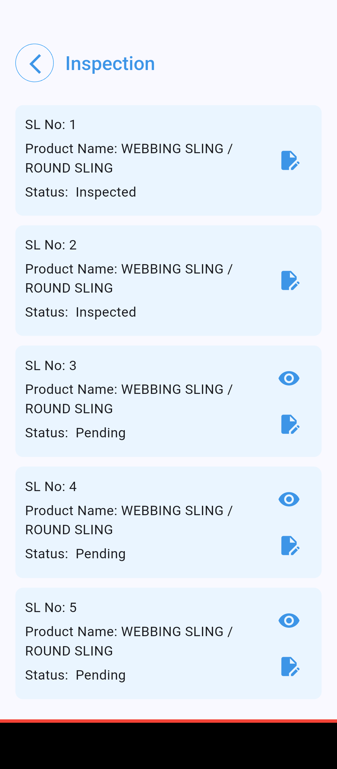Select the SL No: 1 label
The image size is (337, 769).
(51, 125)
